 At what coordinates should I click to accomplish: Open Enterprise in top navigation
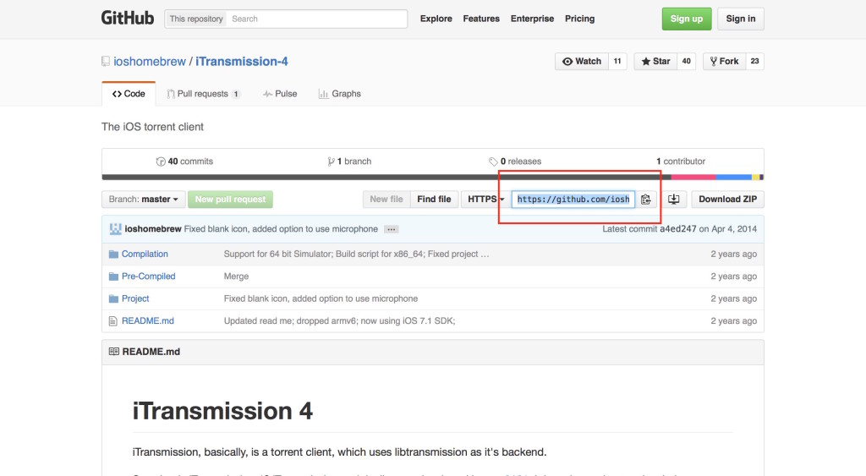(532, 19)
